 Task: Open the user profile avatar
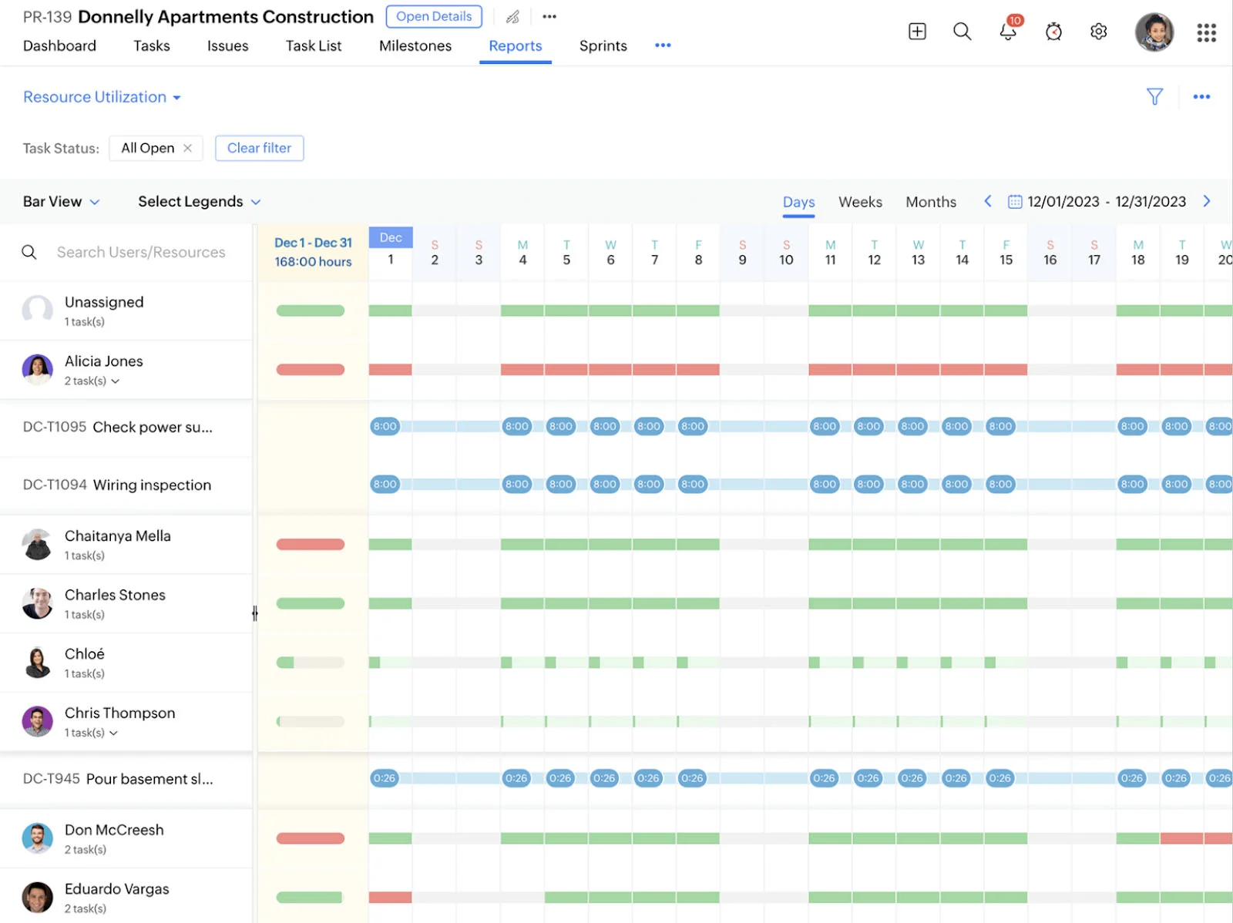(1154, 32)
